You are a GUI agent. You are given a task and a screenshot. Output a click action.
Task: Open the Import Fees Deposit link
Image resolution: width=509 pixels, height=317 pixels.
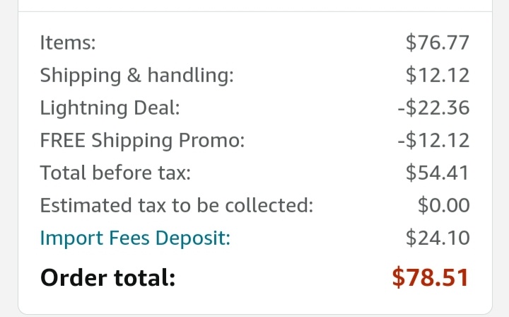pyautogui.click(x=135, y=238)
